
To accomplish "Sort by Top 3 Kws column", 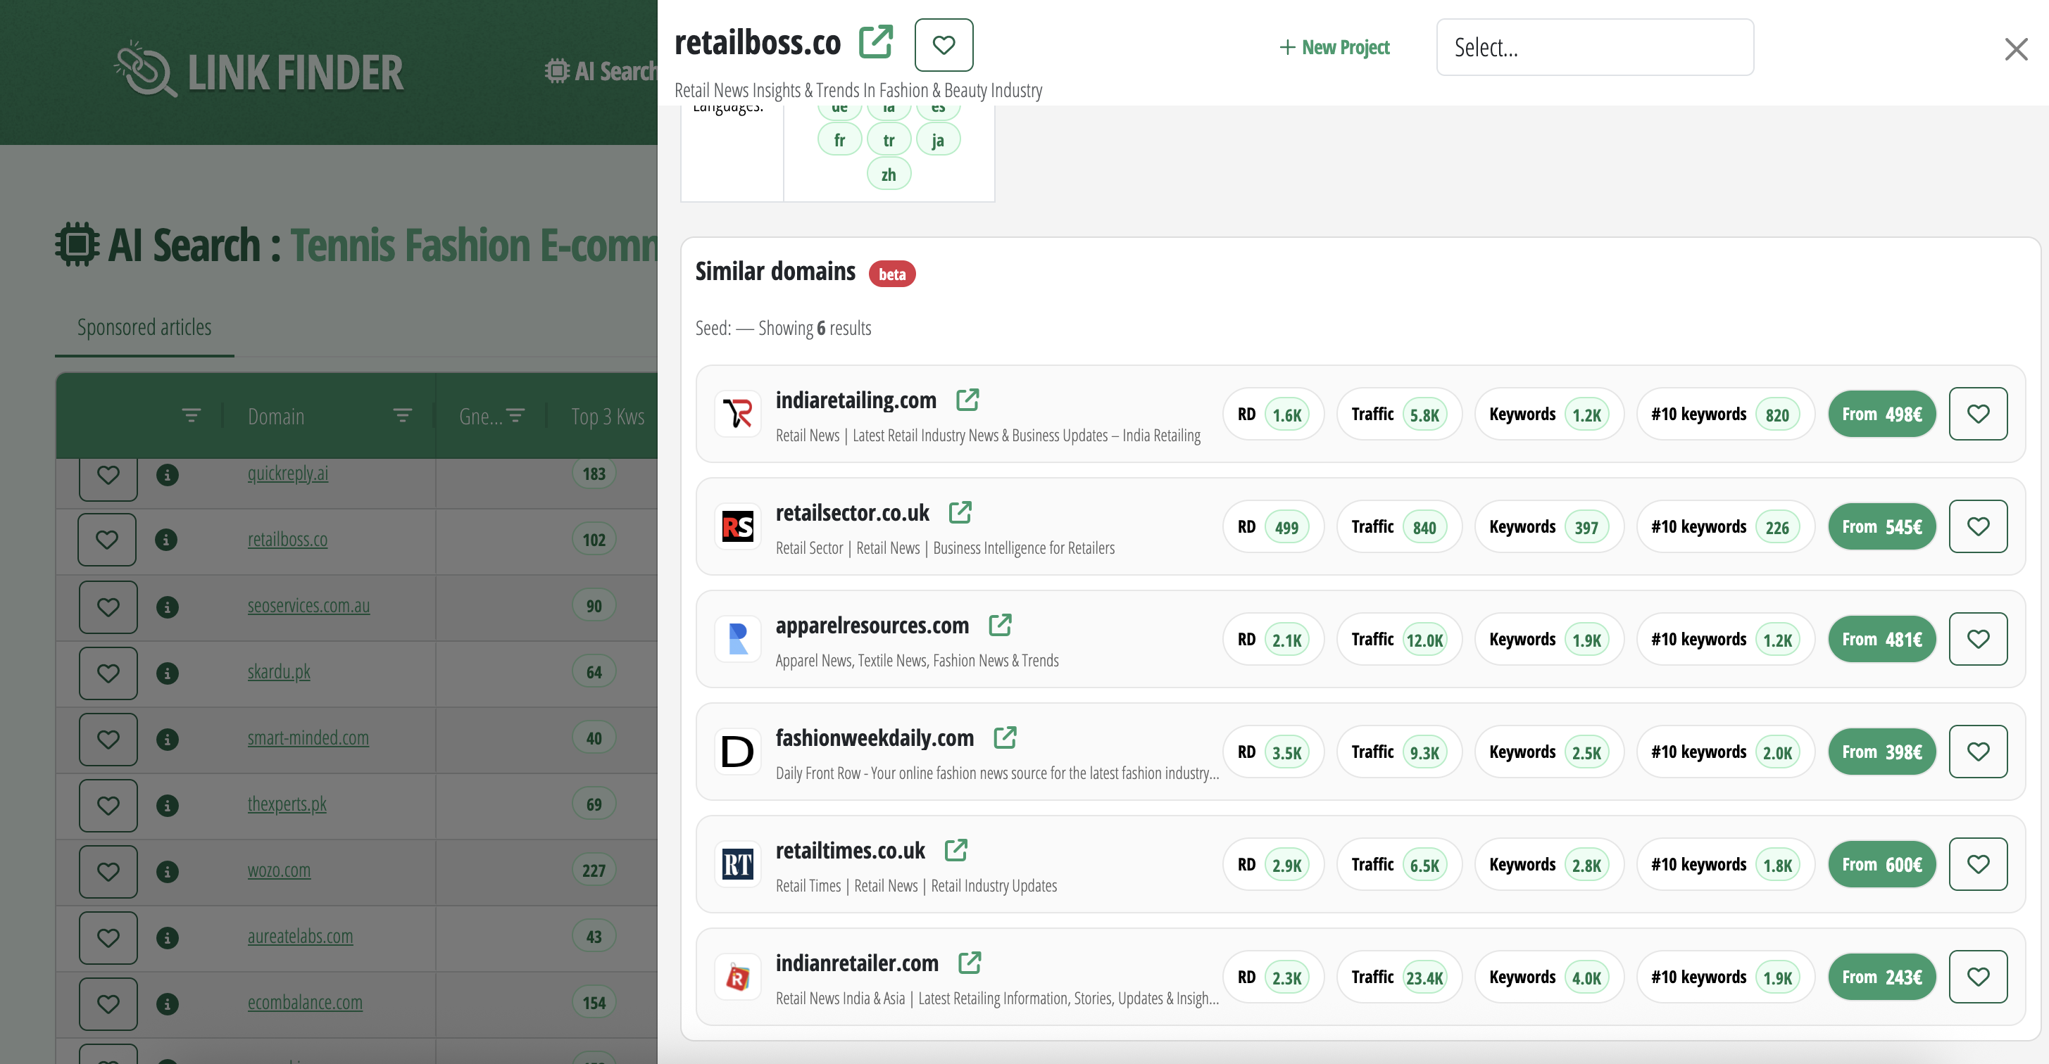I will click(x=608, y=416).
